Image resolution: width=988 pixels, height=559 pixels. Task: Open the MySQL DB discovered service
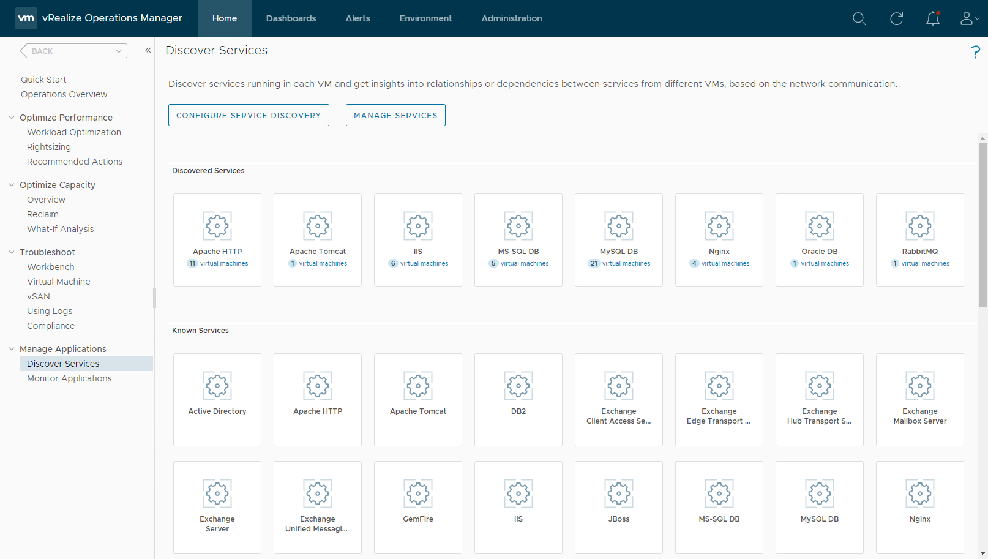click(618, 239)
